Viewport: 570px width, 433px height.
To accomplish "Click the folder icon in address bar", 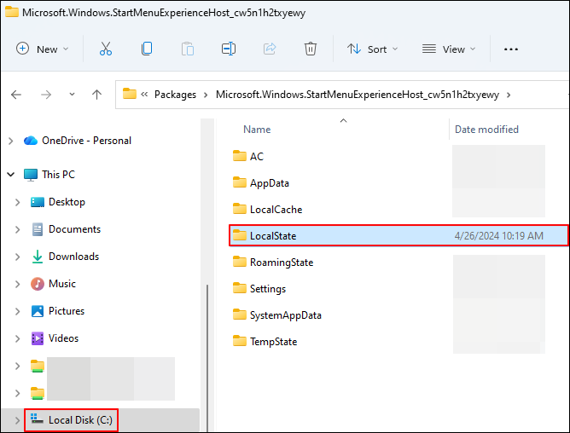I will point(129,94).
